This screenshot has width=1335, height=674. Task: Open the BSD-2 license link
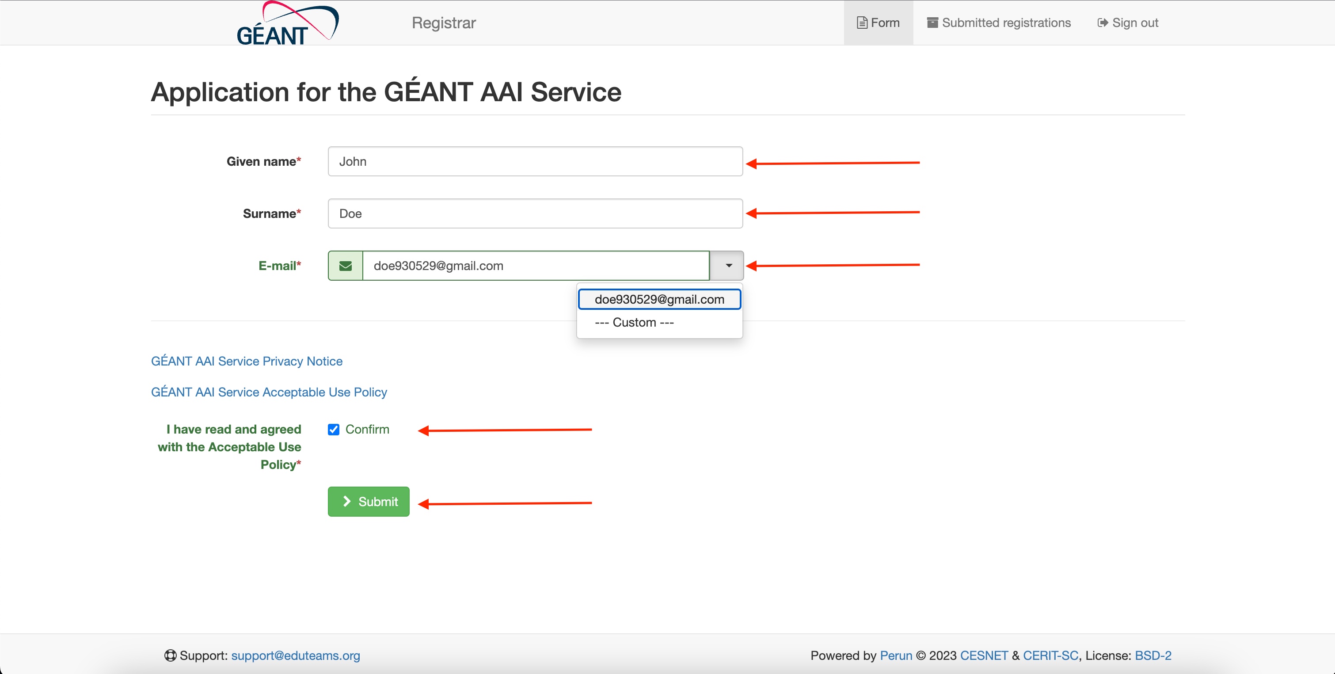(1153, 655)
